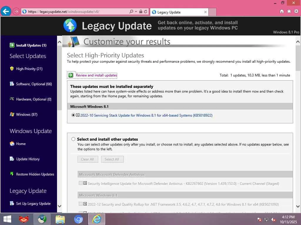This screenshot has width=301, height=225.
Task: Click the padlock security icon in address bar
Action: coord(141,11)
